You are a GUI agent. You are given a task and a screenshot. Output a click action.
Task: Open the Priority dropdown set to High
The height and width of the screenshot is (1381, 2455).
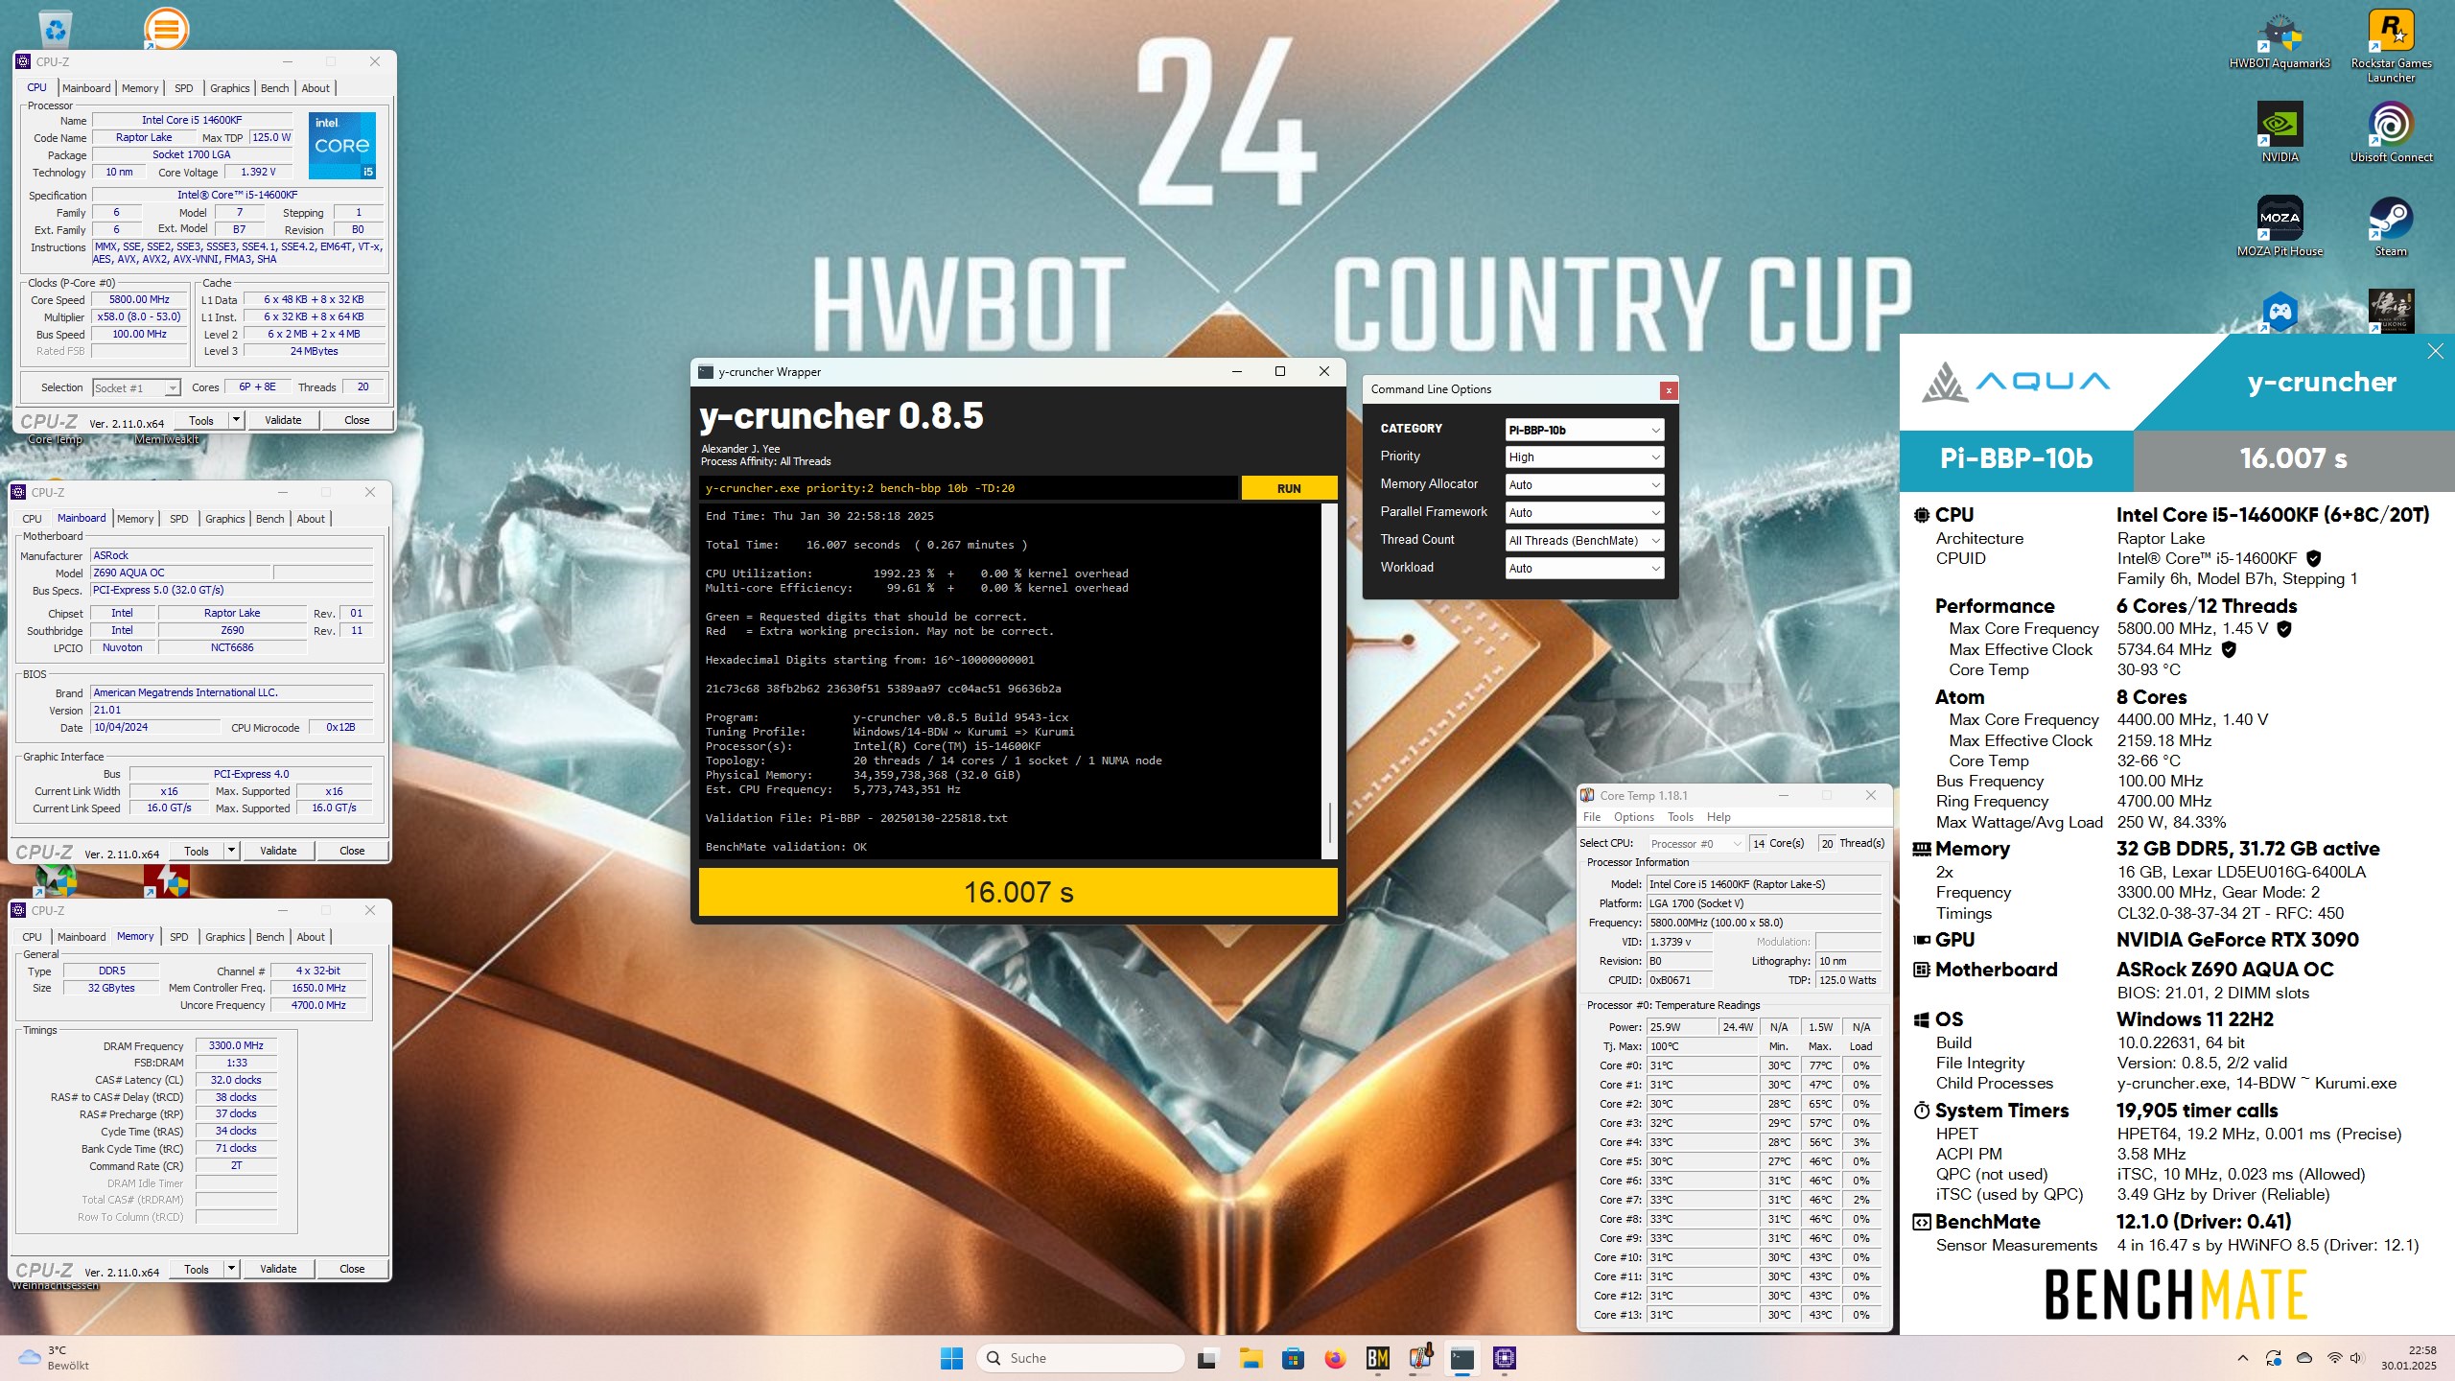1584,457
